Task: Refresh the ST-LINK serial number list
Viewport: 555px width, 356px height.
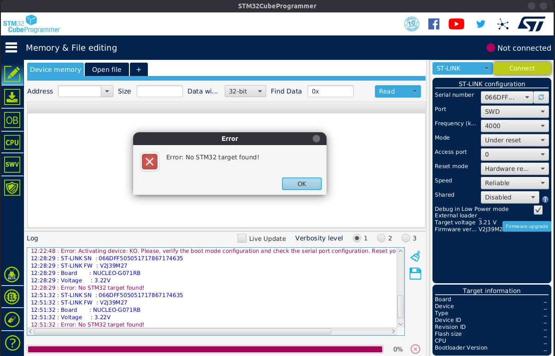Action: click(541, 97)
